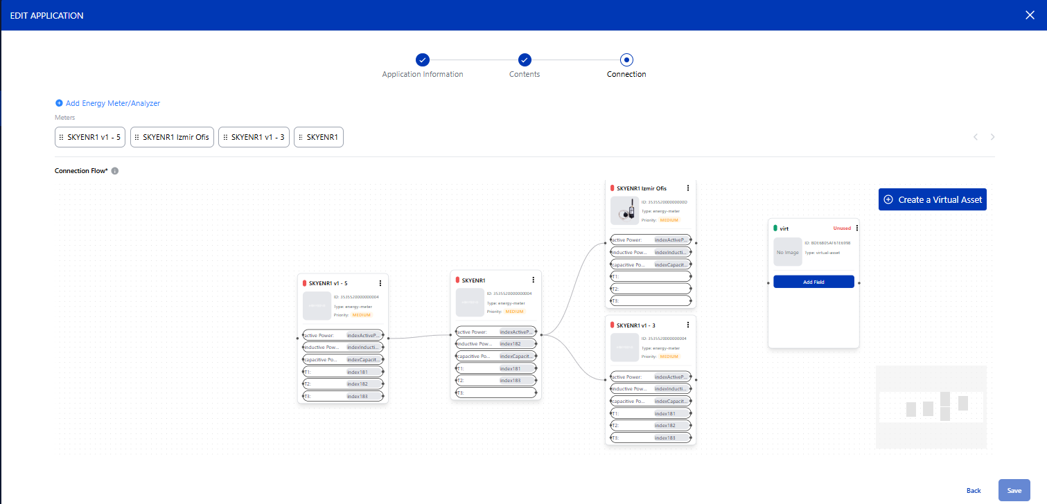Select active Power field in SKYENR1 v1 - 5

[342, 335]
